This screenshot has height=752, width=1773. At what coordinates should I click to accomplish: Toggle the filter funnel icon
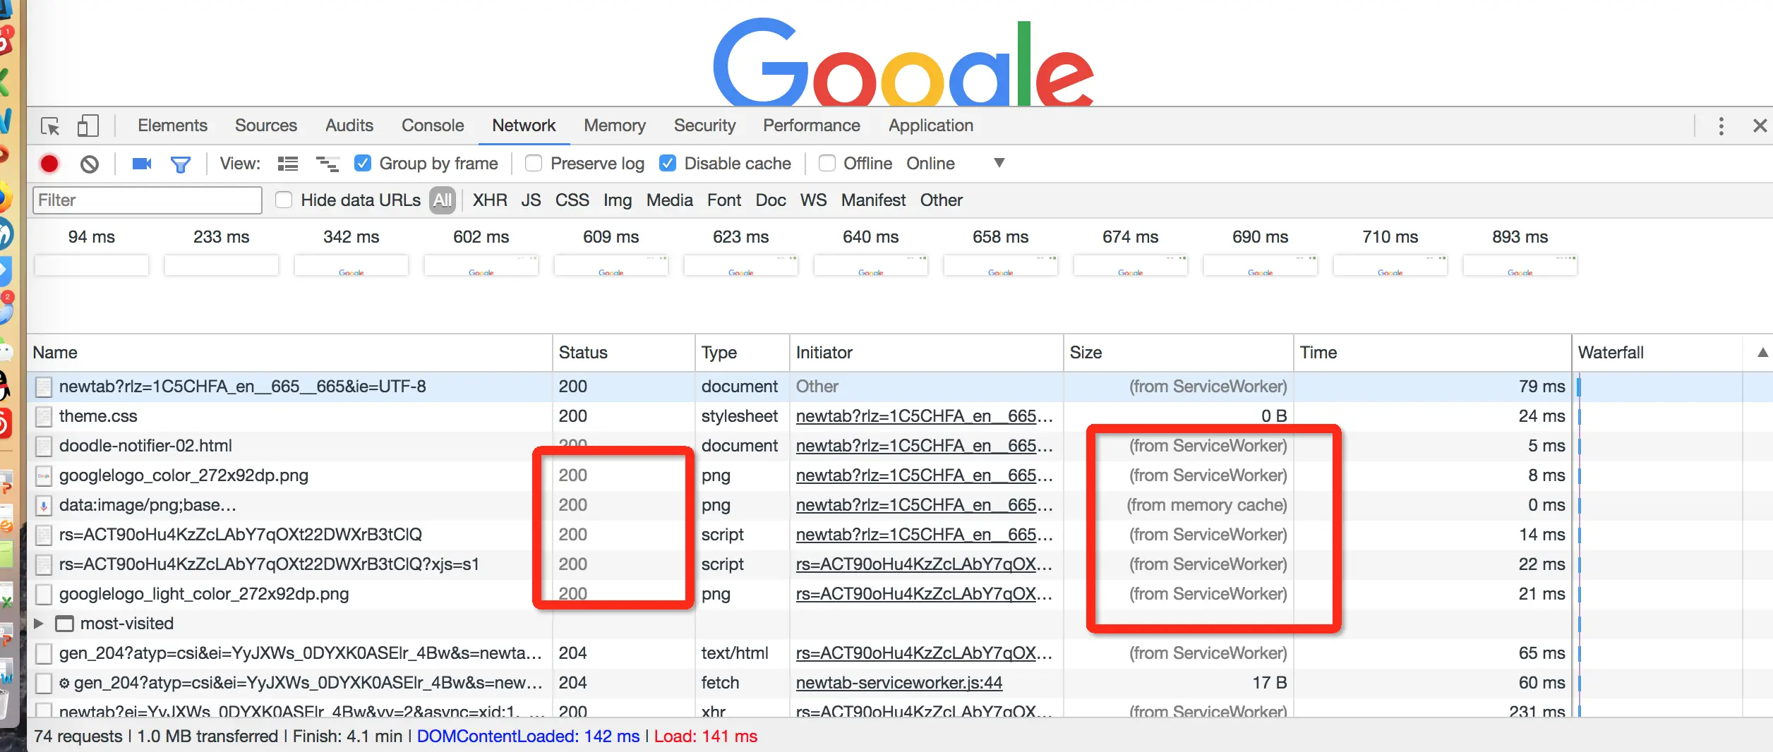point(181,164)
